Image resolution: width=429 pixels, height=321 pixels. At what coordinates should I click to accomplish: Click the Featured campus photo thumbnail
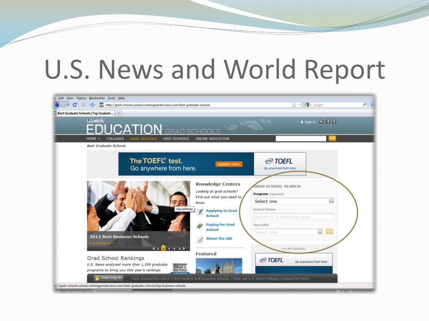tap(219, 266)
